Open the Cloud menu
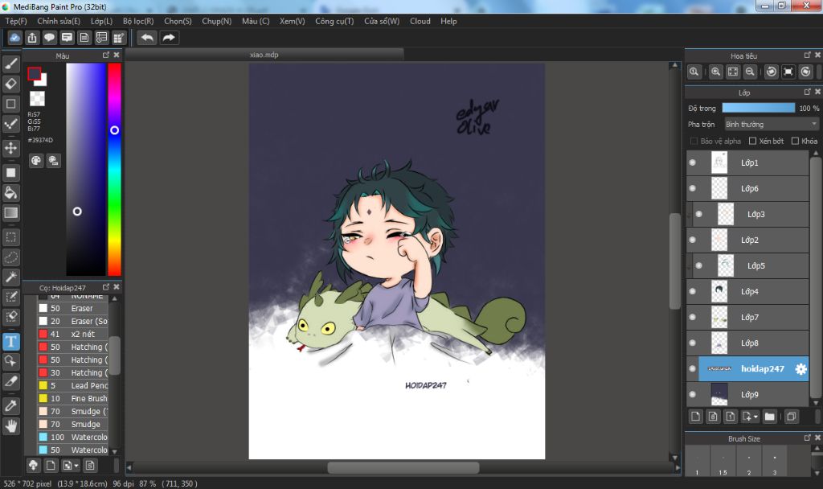The width and height of the screenshot is (823, 489). [420, 22]
